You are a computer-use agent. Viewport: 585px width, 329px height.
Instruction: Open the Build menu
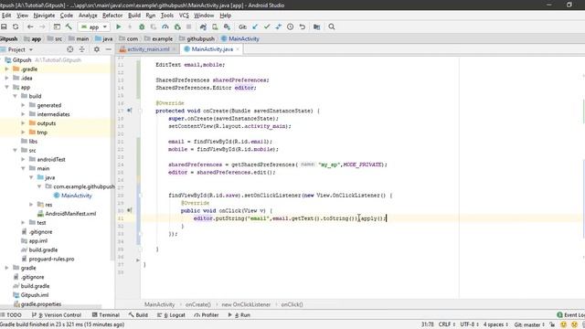pyautogui.click(x=134, y=16)
